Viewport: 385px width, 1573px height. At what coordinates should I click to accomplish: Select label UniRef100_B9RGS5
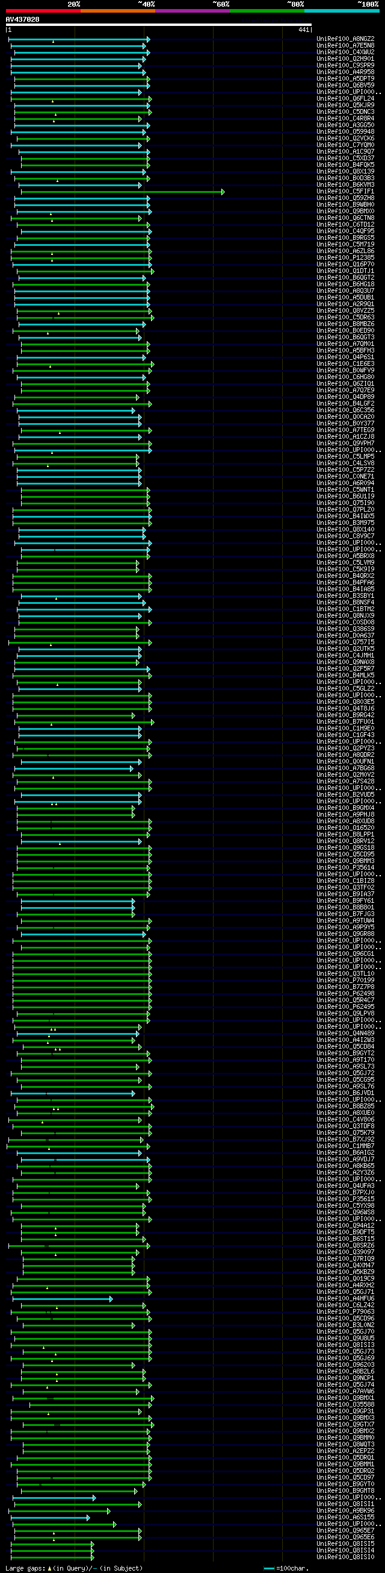(x=345, y=238)
